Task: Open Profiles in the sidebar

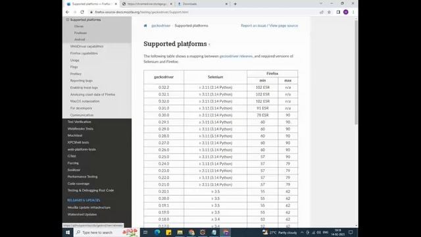Action: tap(76, 74)
